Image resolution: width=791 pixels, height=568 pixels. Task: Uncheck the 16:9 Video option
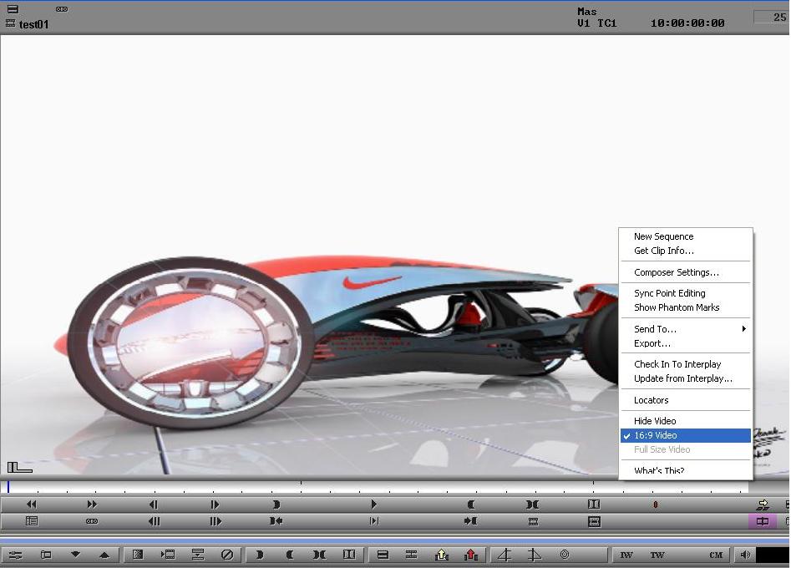[x=686, y=435]
